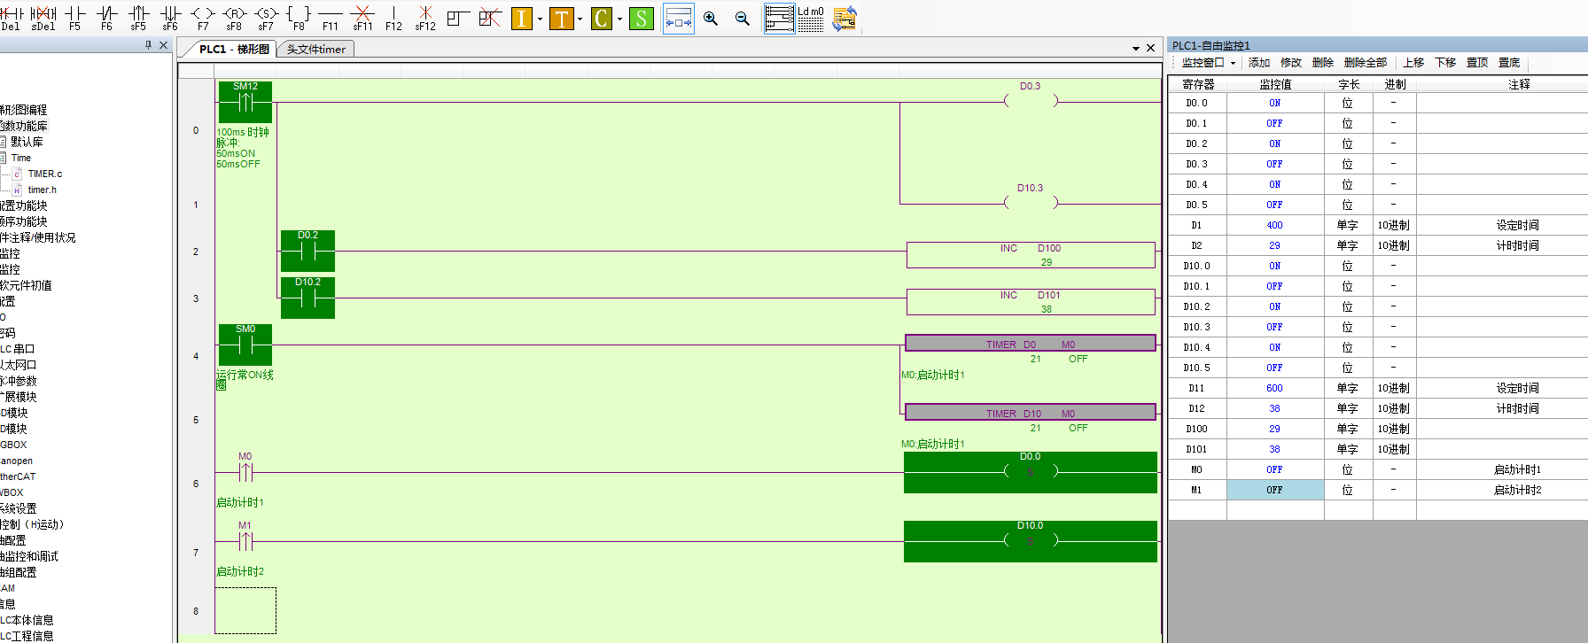This screenshot has width=1588, height=643.
Task: Toggle the highlighted ladder width view button
Action: tap(678, 19)
